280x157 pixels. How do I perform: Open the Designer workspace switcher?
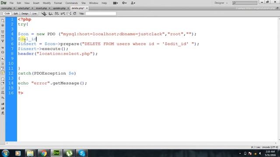(221, 3)
